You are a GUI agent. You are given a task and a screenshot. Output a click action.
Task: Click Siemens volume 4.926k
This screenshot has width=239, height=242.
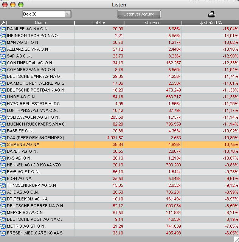174,144
